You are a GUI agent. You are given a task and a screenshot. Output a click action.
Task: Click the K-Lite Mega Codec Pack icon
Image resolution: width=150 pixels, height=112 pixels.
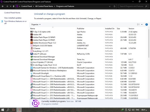point(31,65)
